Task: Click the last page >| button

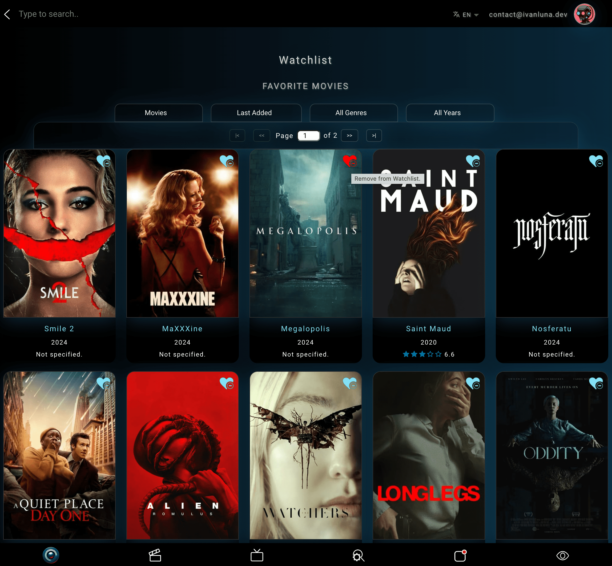Action: tap(374, 135)
